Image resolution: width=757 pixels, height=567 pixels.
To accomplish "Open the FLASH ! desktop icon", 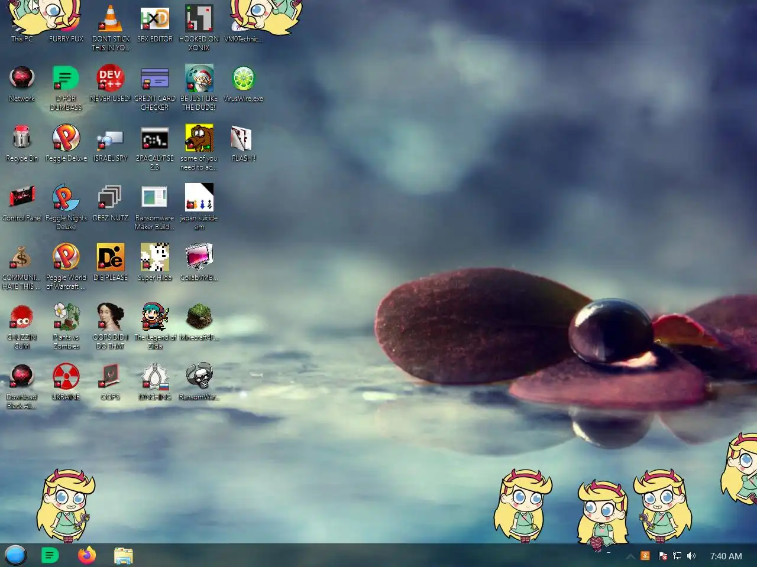I will point(244,143).
